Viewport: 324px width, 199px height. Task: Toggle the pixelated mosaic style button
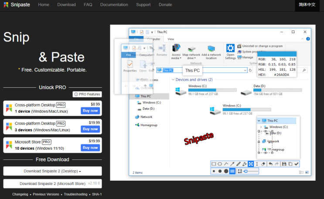click(240, 171)
